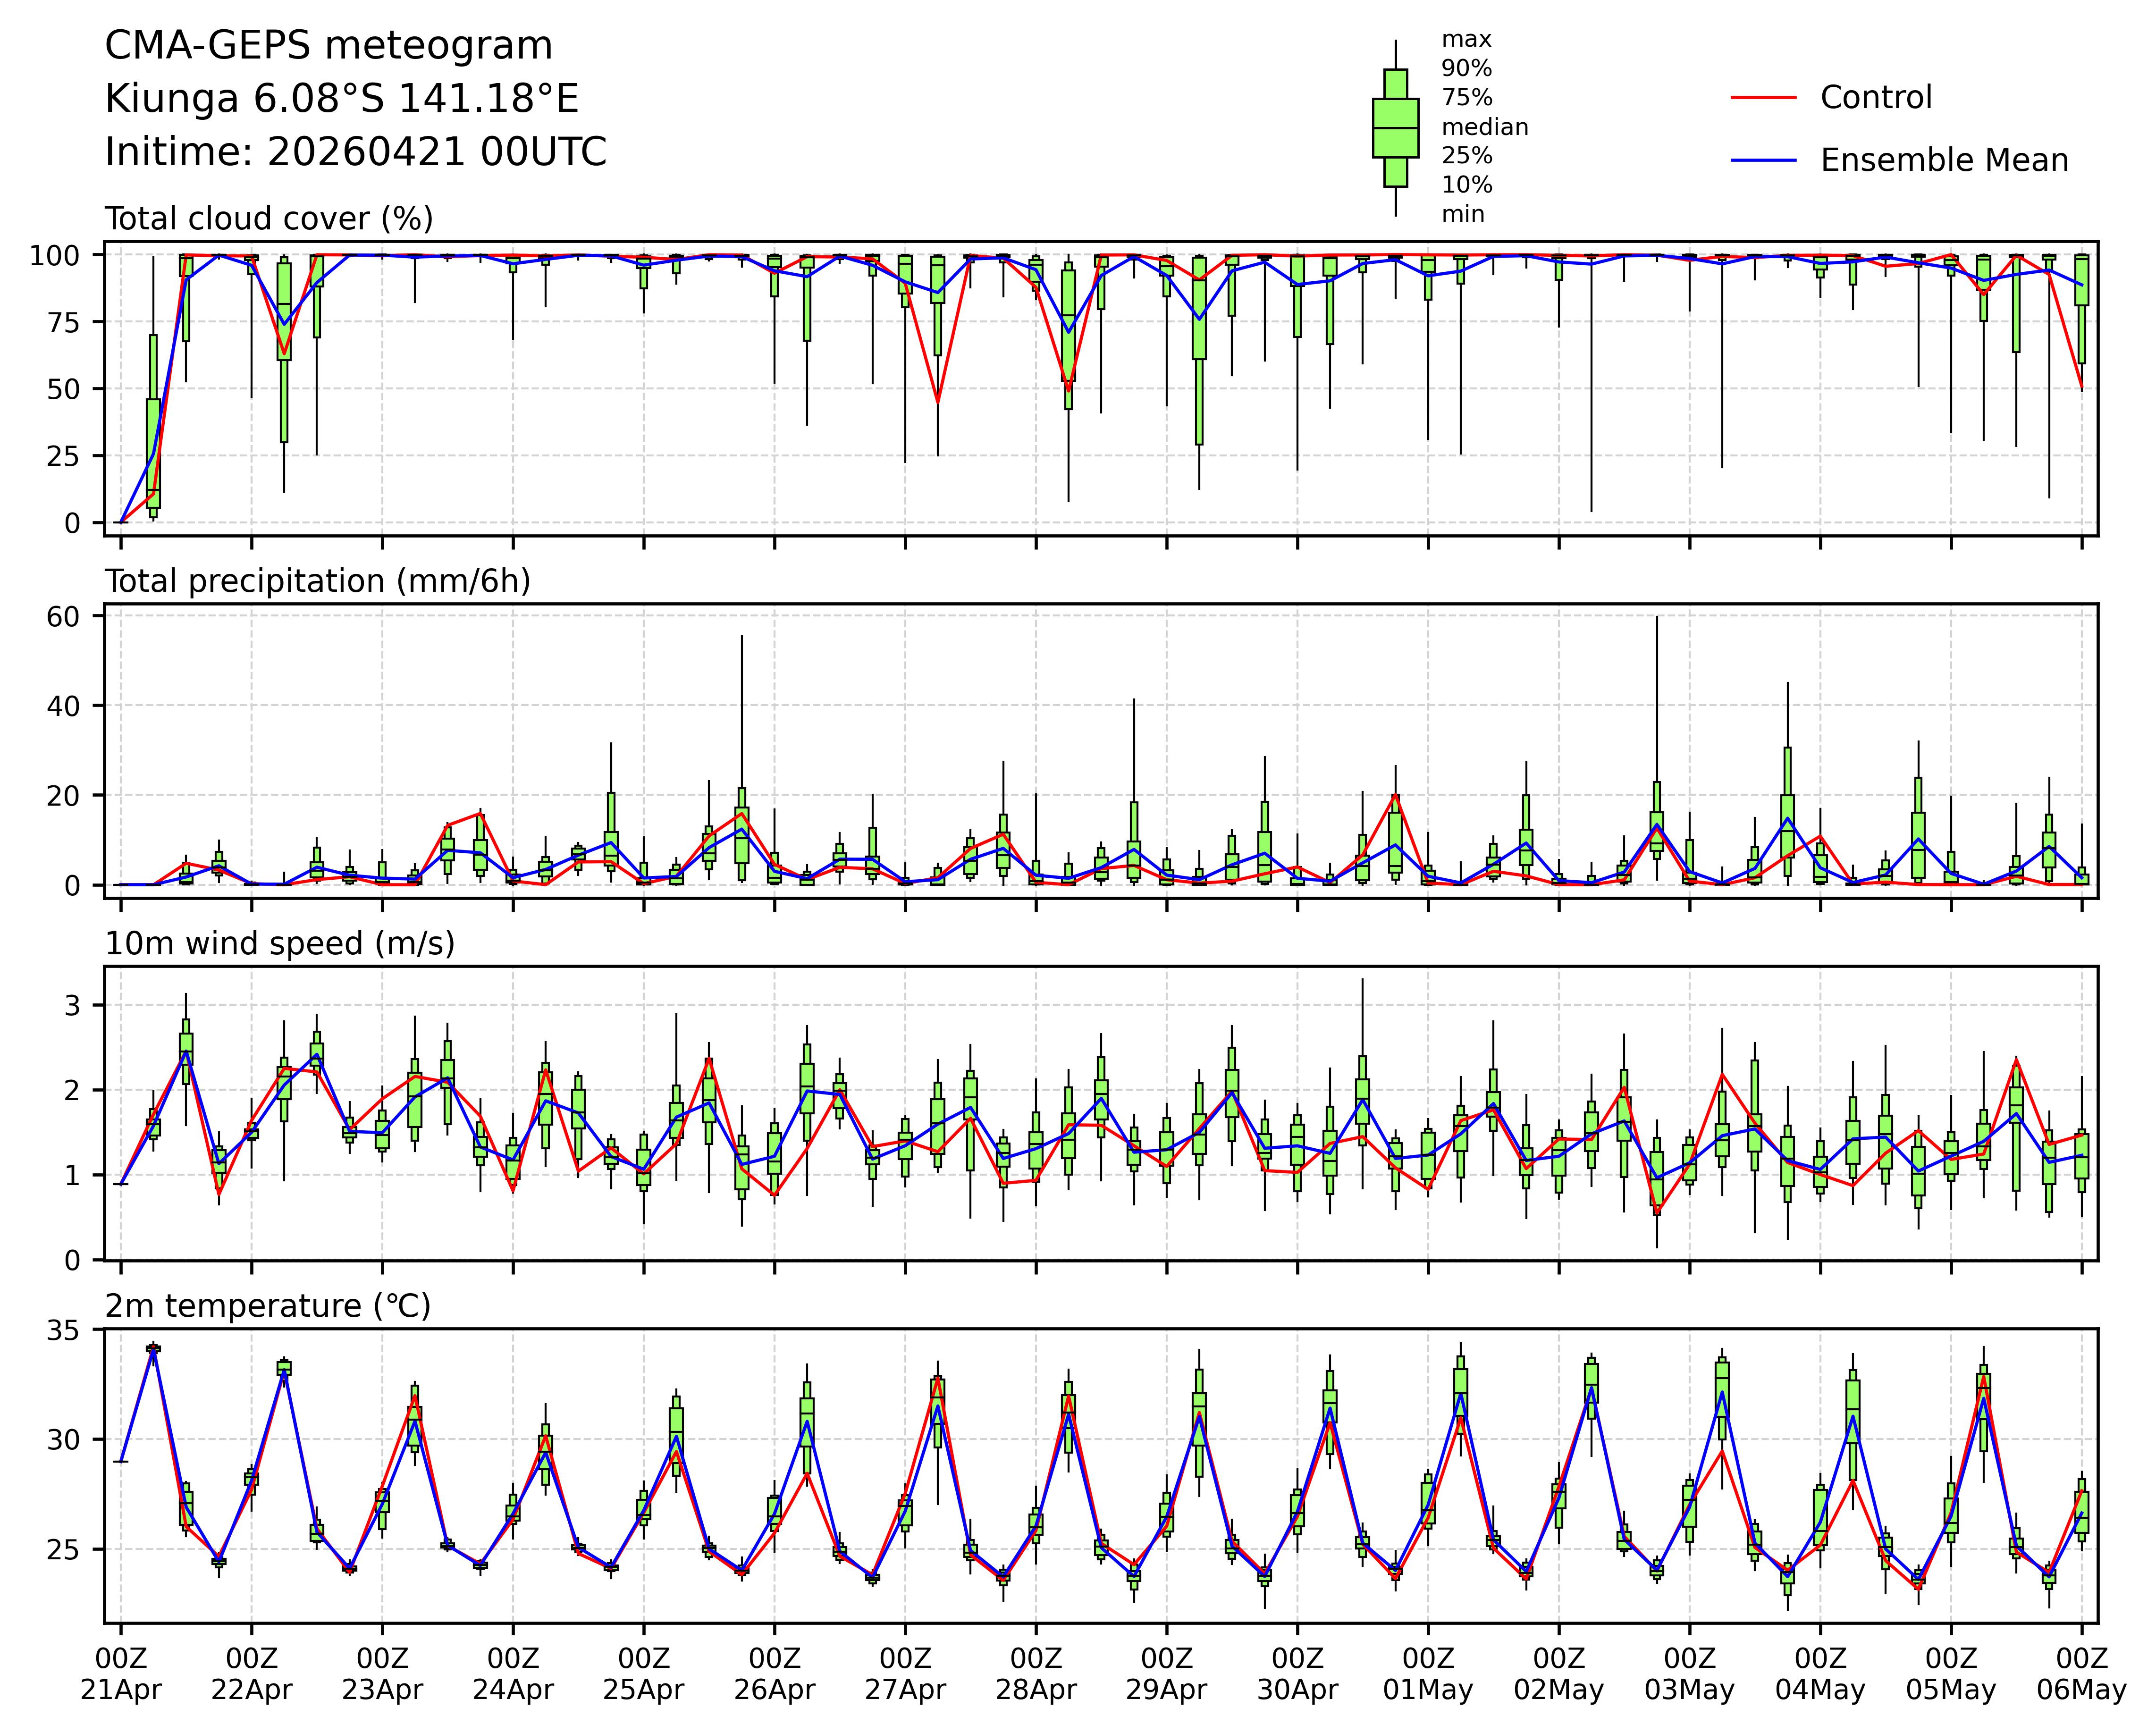Click the Total precipitation panel title

pos(317,581)
